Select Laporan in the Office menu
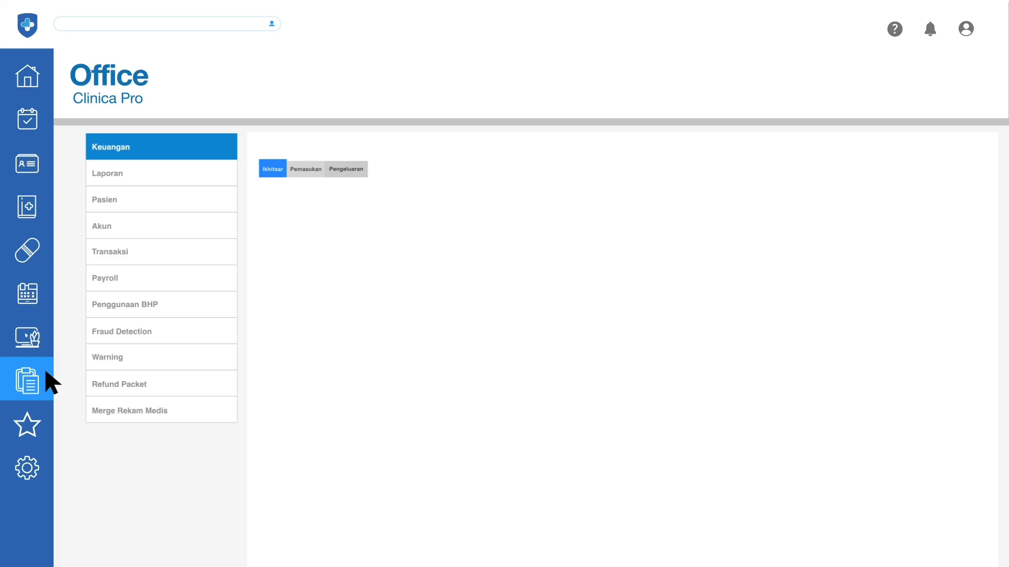Image resolution: width=1009 pixels, height=567 pixels. [x=161, y=173]
